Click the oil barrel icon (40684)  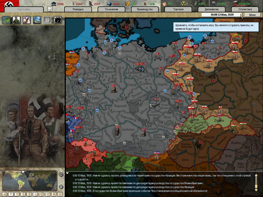[109, 4]
